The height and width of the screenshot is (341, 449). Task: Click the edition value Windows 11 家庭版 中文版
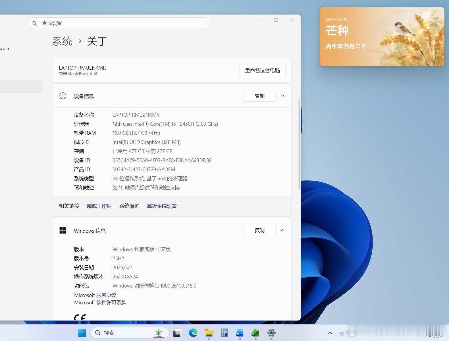[x=142, y=249]
